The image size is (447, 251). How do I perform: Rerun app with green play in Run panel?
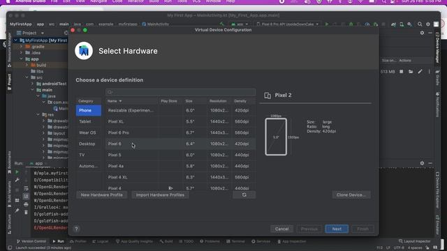coord(17,172)
